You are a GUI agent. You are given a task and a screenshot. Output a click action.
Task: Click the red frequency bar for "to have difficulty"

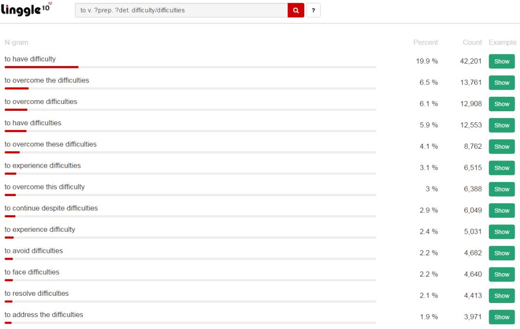(41, 67)
